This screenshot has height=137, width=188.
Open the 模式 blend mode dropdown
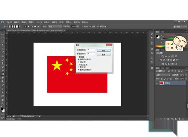click(x=55, y=27)
